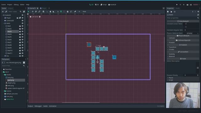The image size is (201, 113).
Task: Open the Script workspace
Action: click(x=103, y=5)
